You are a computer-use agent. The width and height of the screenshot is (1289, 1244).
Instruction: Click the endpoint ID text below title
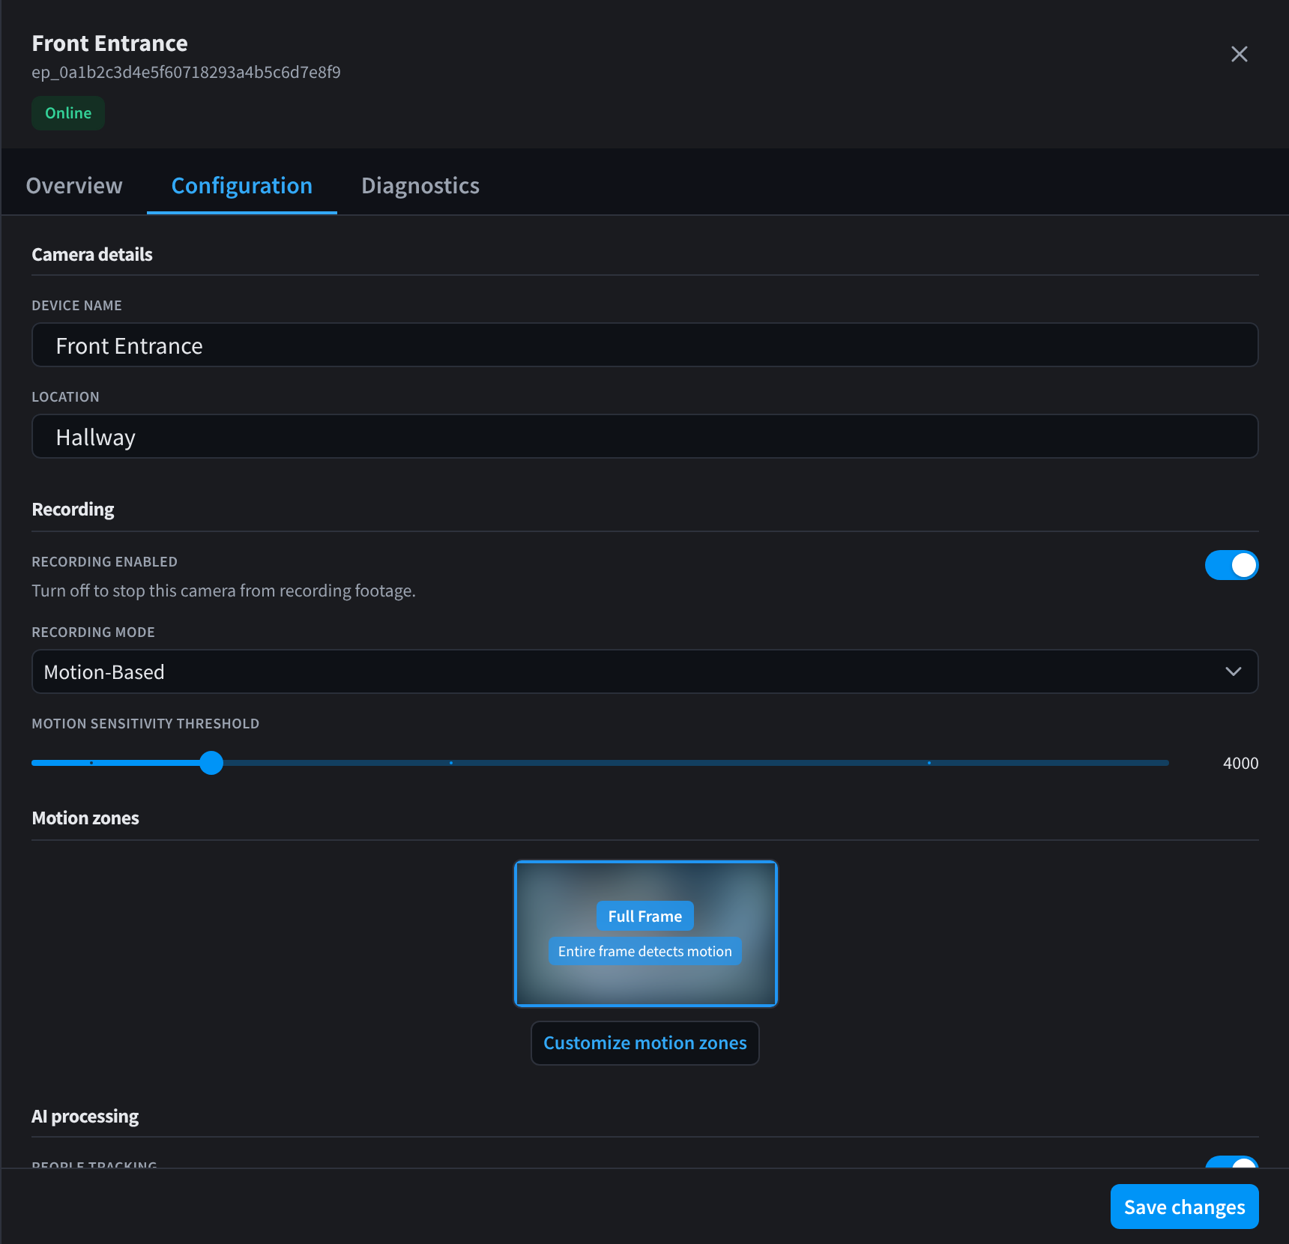point(186,72)
